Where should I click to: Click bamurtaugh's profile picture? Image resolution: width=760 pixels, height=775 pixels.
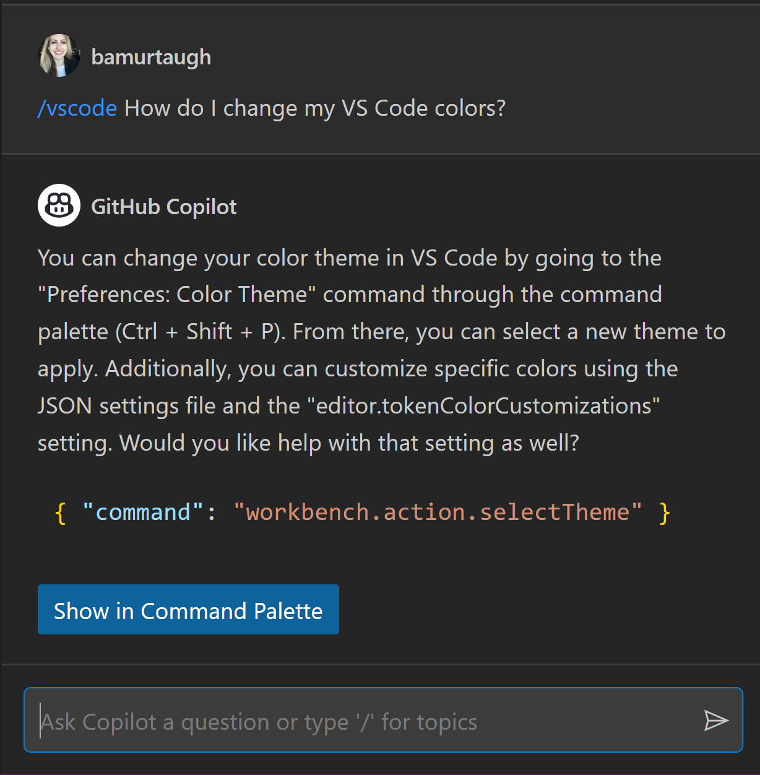(59, 55)
